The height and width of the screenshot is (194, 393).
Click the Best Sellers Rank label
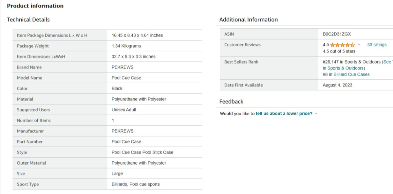241,62
